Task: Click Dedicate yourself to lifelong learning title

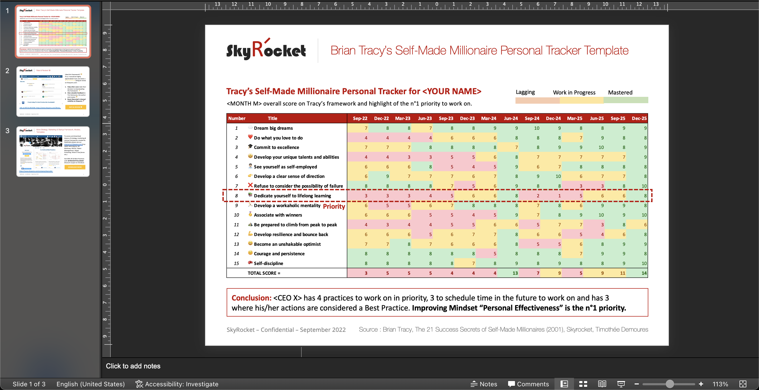Action: (292, 196)
